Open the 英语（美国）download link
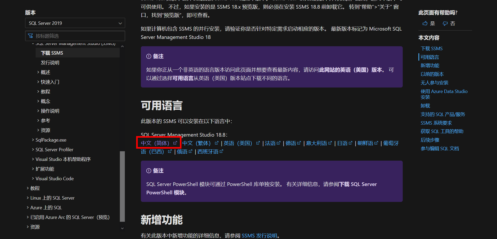 pos(239,143)
